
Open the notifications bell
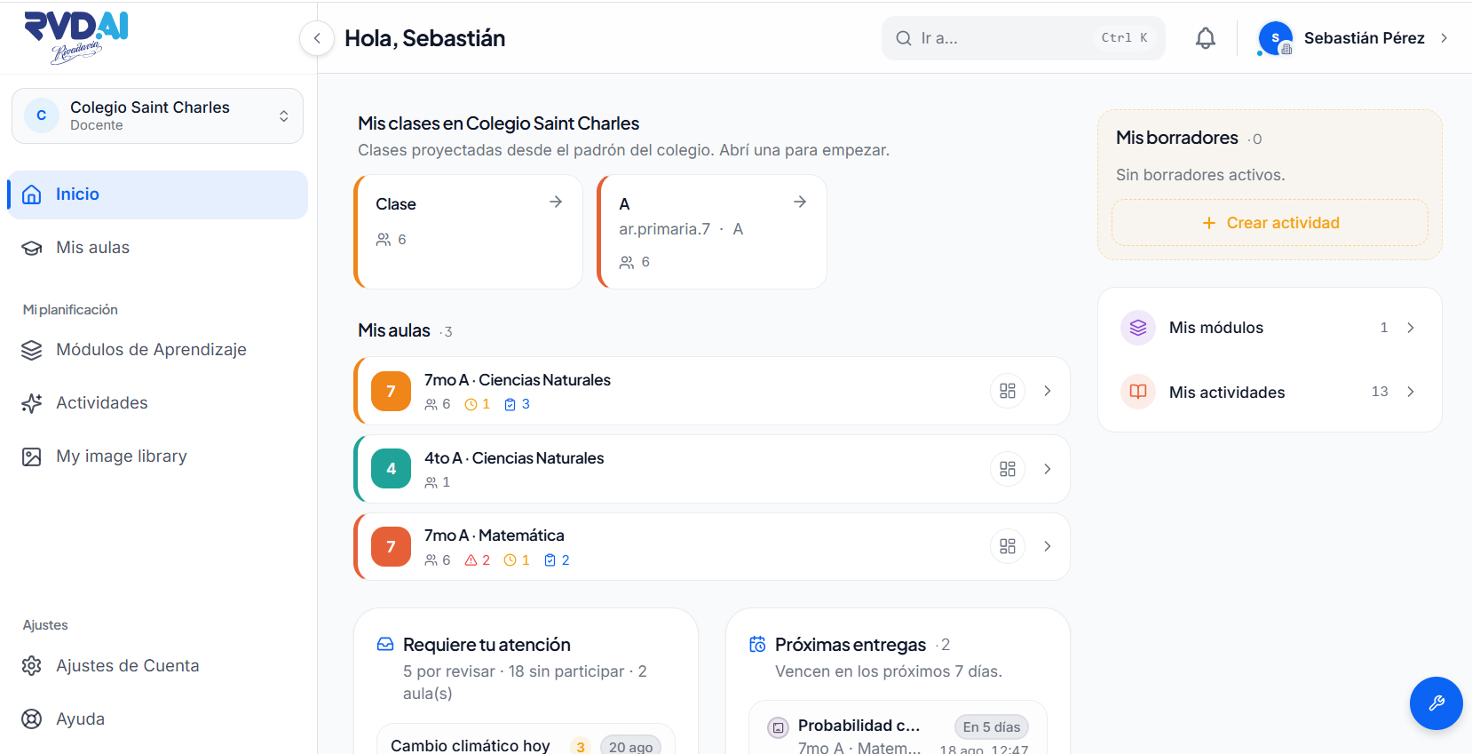click(x=1205, y=38)
